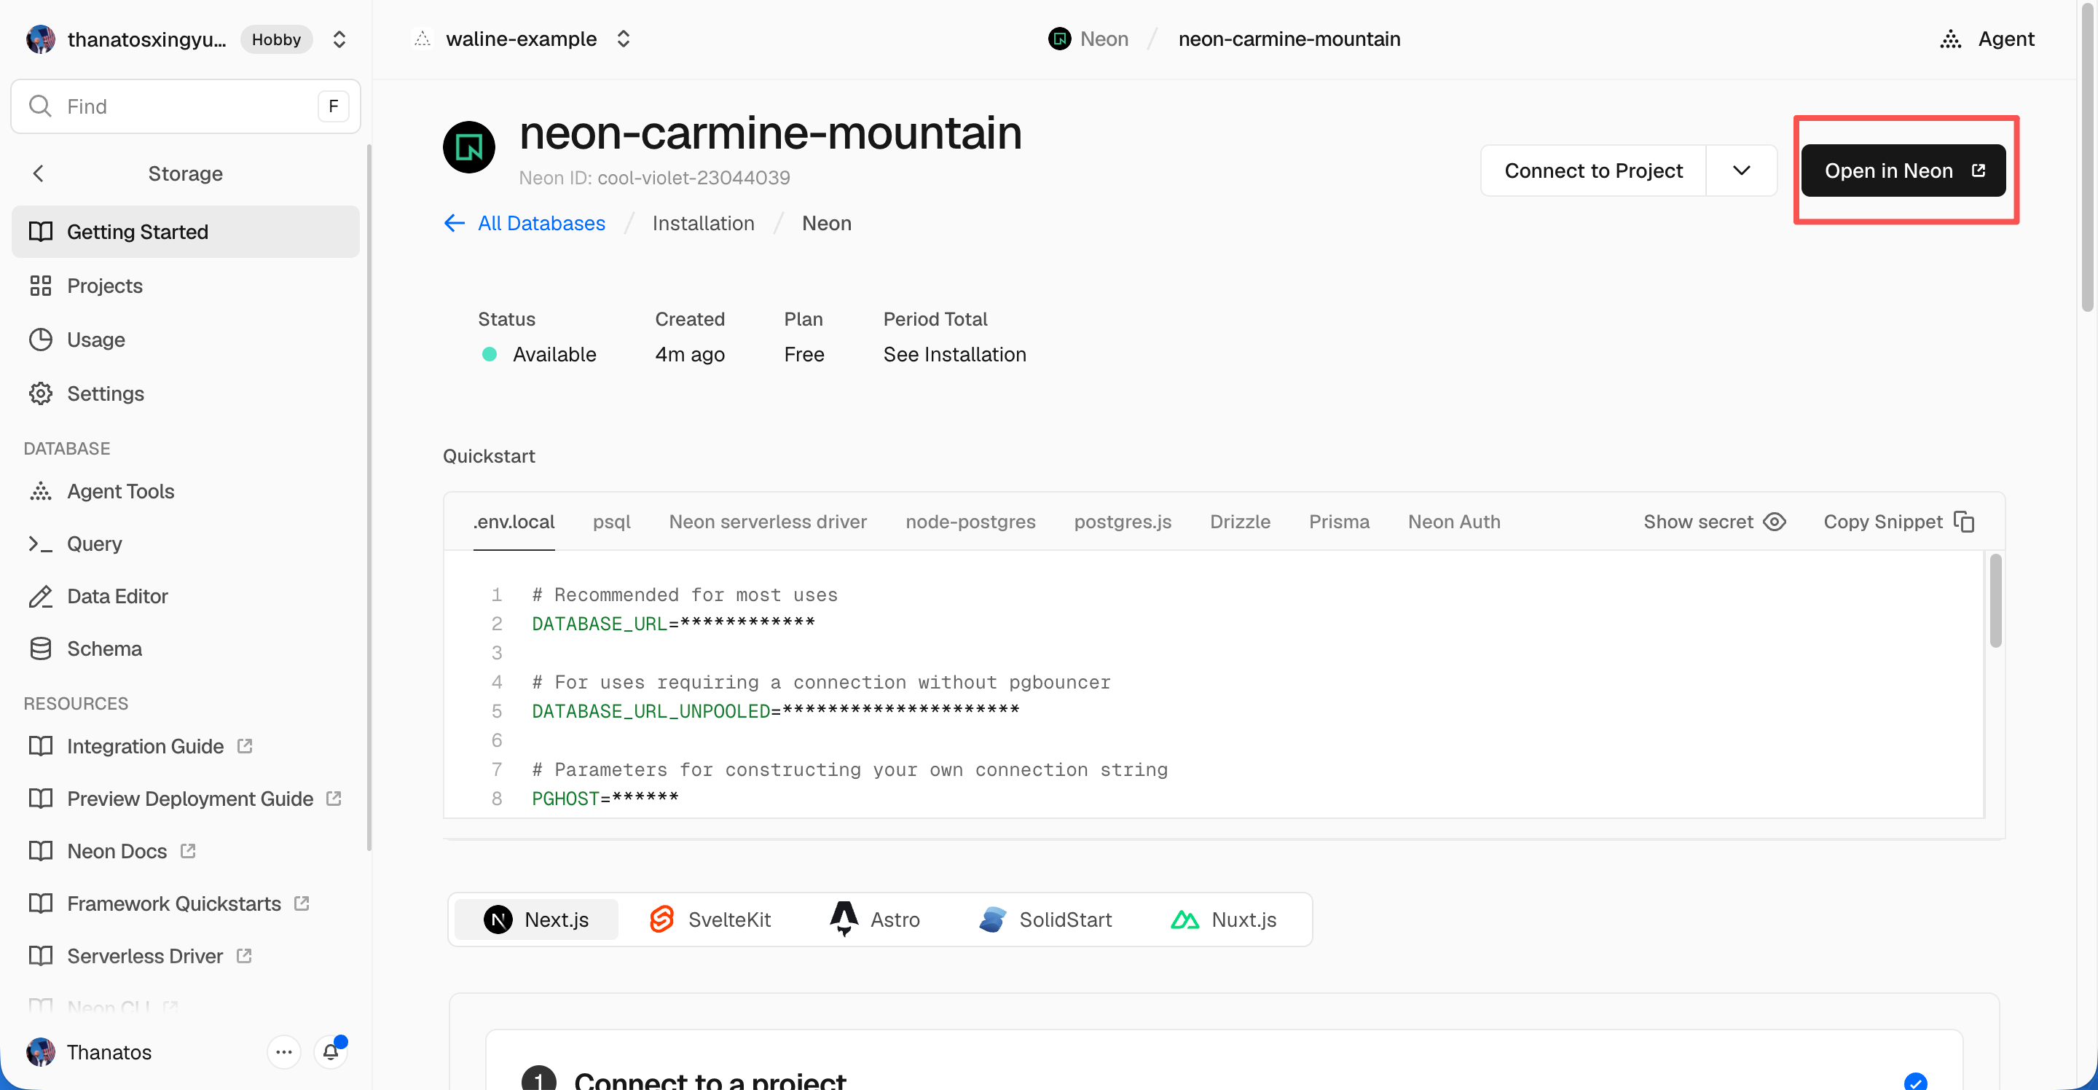
Task: Click the DATABASE_URL_UNPOOLED line
Action: (x=775, y=711)
